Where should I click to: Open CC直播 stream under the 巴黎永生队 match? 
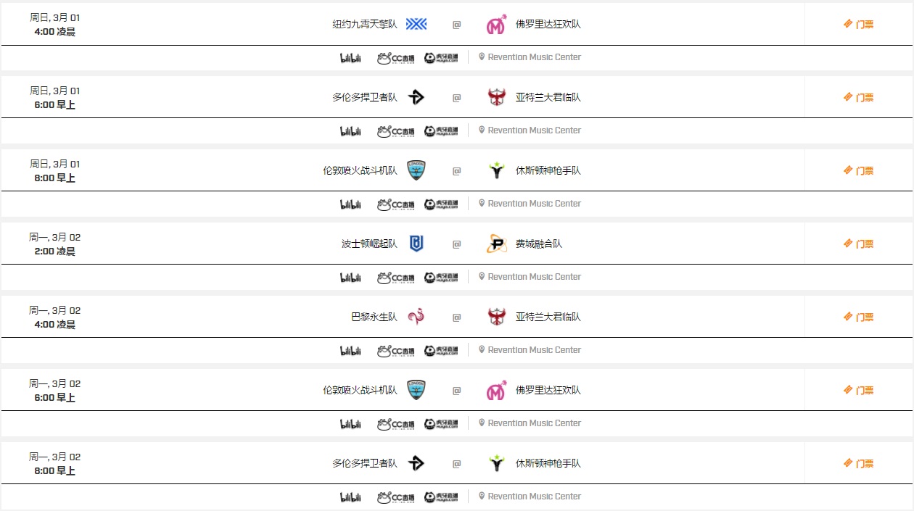coord(396,351)
